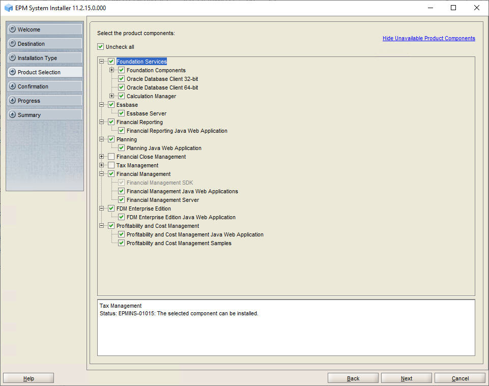
Task: Click the Help button
Action: pyautogui.click(x=28, y=378)
